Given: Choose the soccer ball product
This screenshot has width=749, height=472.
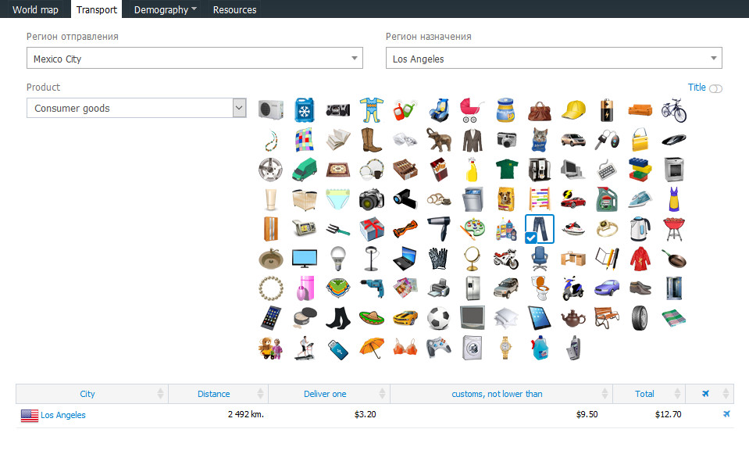Looking at the screenshot, I should pyautogui.click(x=438, y=317).
